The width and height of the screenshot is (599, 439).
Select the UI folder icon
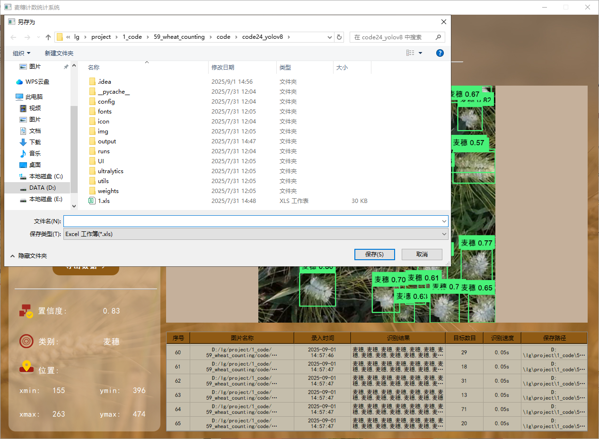92,161
